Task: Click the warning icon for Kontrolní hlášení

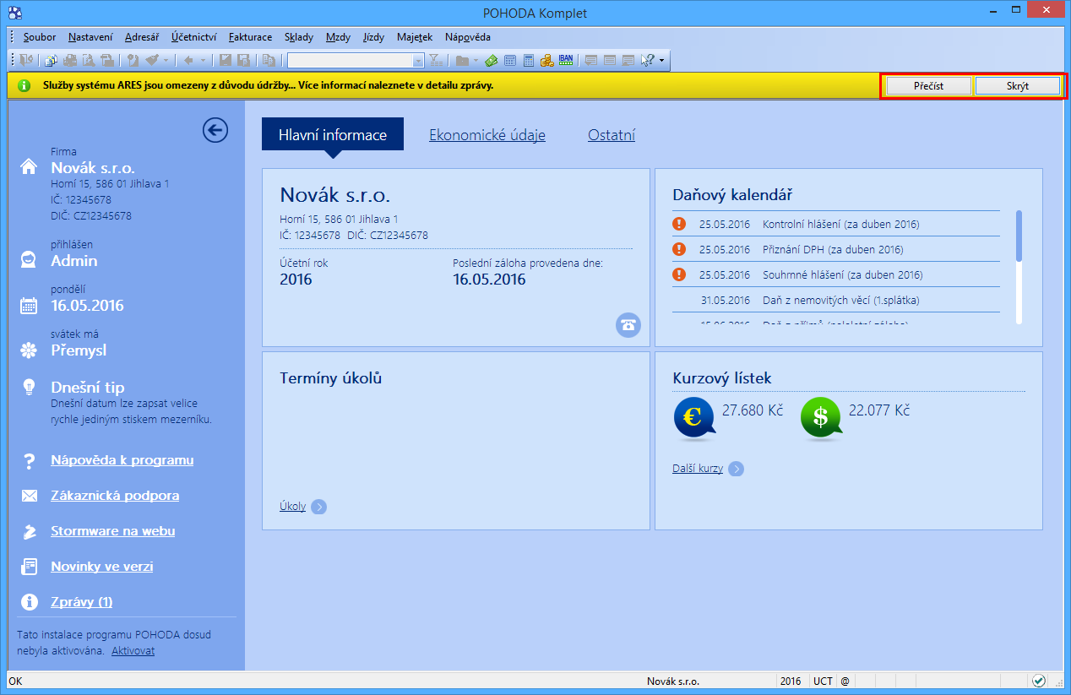Action: pos(679,225)
